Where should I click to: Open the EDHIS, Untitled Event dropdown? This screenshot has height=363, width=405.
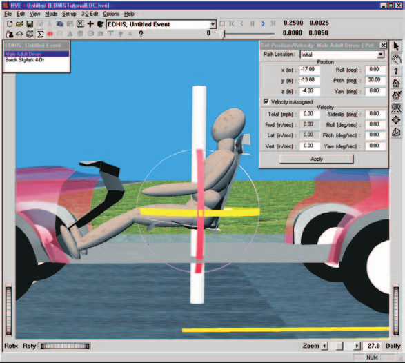tap(213, 24)
